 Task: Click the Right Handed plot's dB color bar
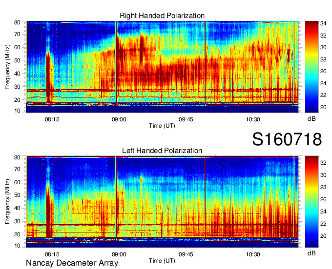tap(311, 67)
